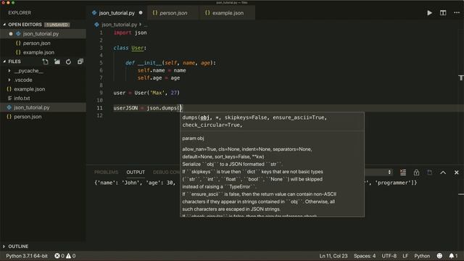Viewport: 464px width, 261px height.
Task: Open the output log in editor
Action: (429, 173)
